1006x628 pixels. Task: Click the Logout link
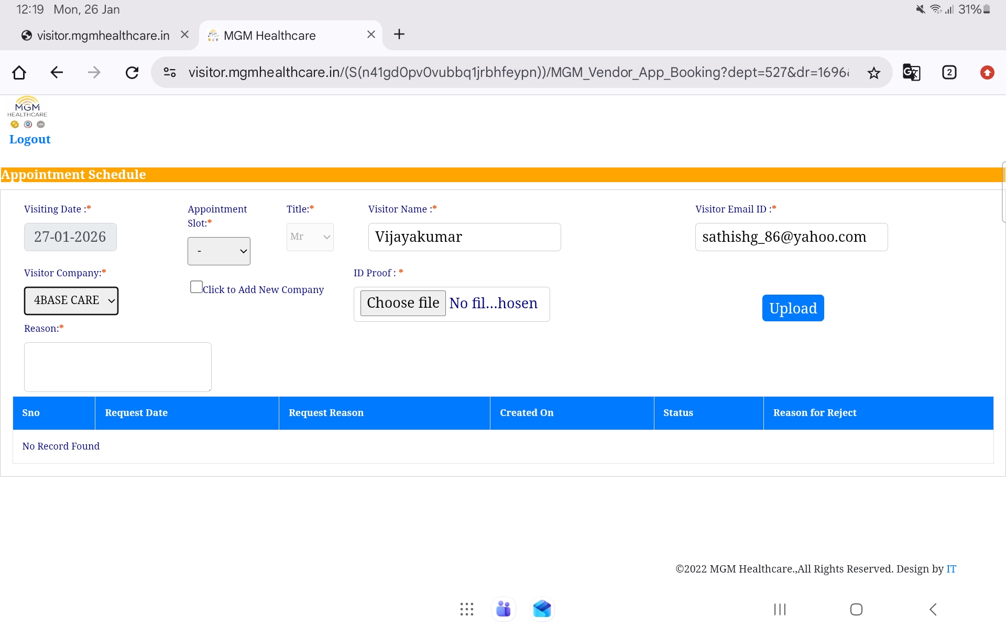pos(30,139)
